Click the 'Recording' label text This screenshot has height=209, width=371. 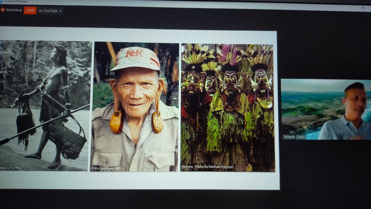click(x=14, y=10)
